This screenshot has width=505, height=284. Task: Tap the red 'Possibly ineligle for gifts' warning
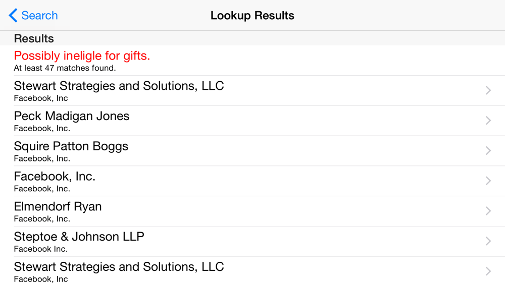(x=82, y=56)
